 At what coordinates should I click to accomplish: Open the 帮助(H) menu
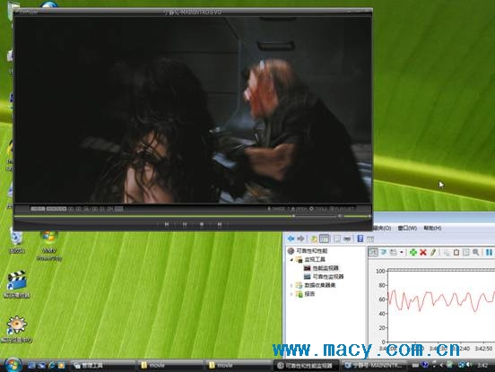[432, 228]
